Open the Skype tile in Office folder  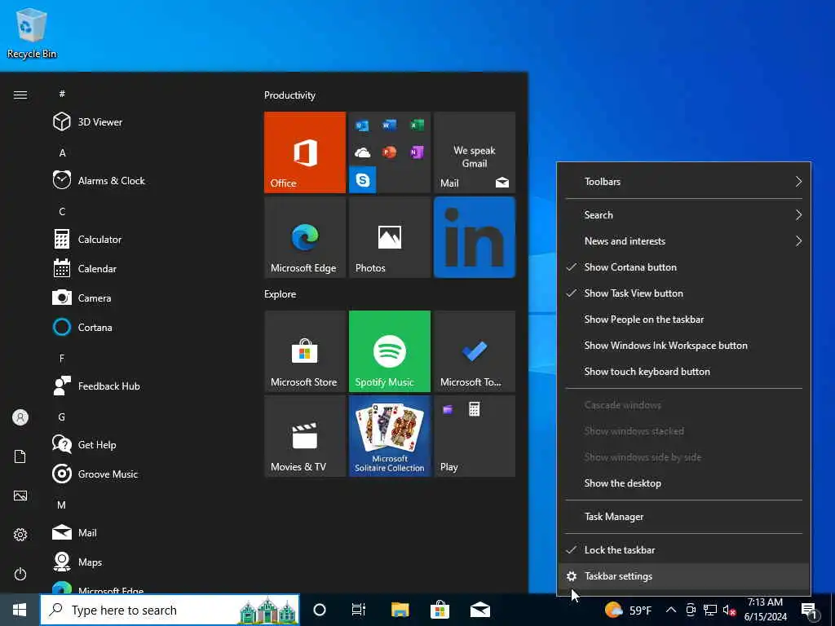363,180
